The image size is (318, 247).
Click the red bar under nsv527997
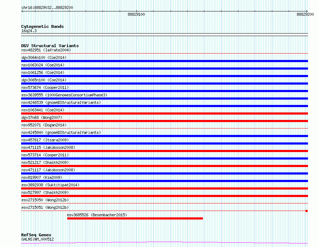164,196
